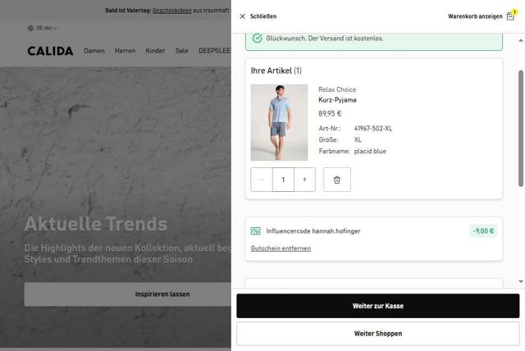Viewport: 525px width, 351px height.
Task: Open the DE (de) language dropdown
Action: tap(43, 28)
